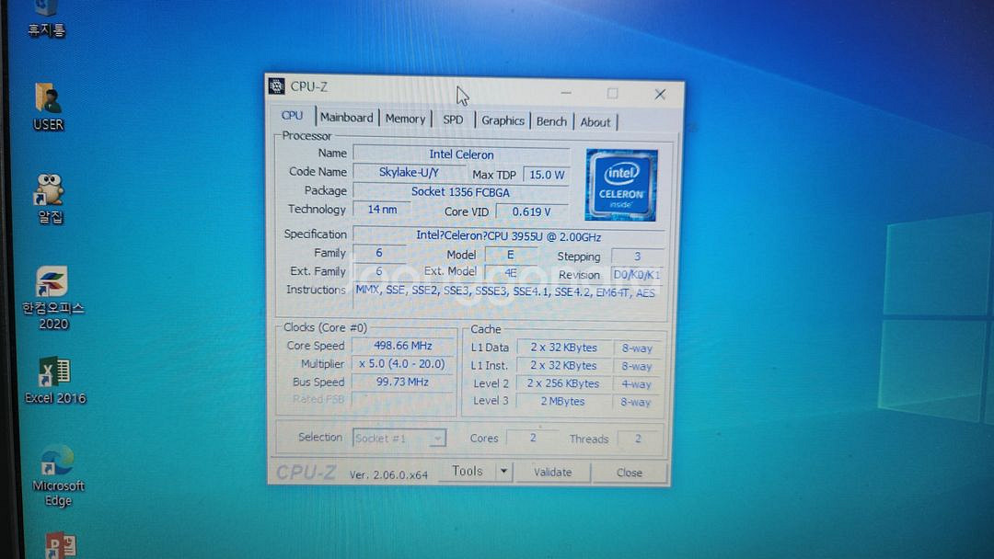Open the Excel 2016 desktop shortcut

54,380
